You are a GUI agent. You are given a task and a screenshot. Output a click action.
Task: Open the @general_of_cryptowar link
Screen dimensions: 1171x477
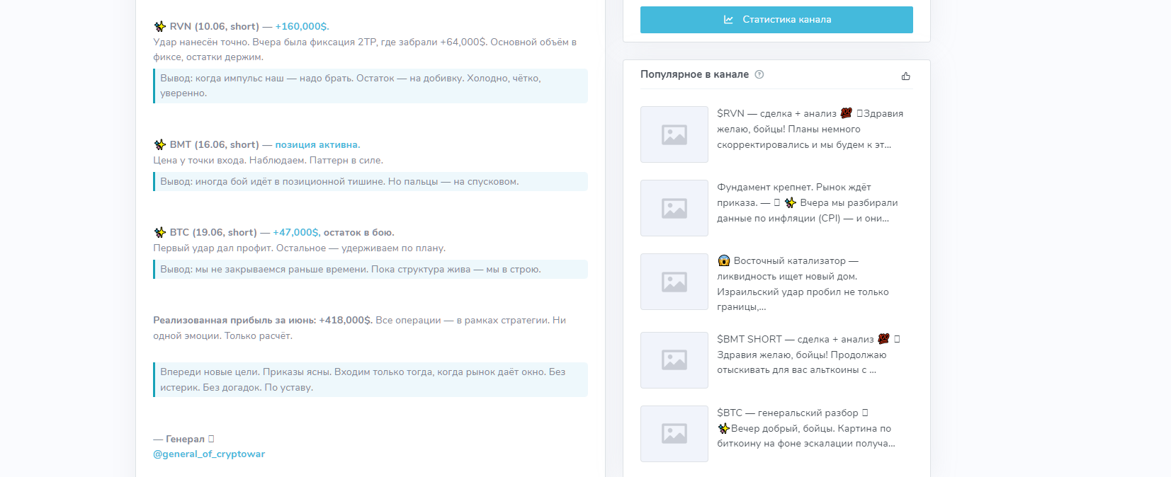pos(209,454)
